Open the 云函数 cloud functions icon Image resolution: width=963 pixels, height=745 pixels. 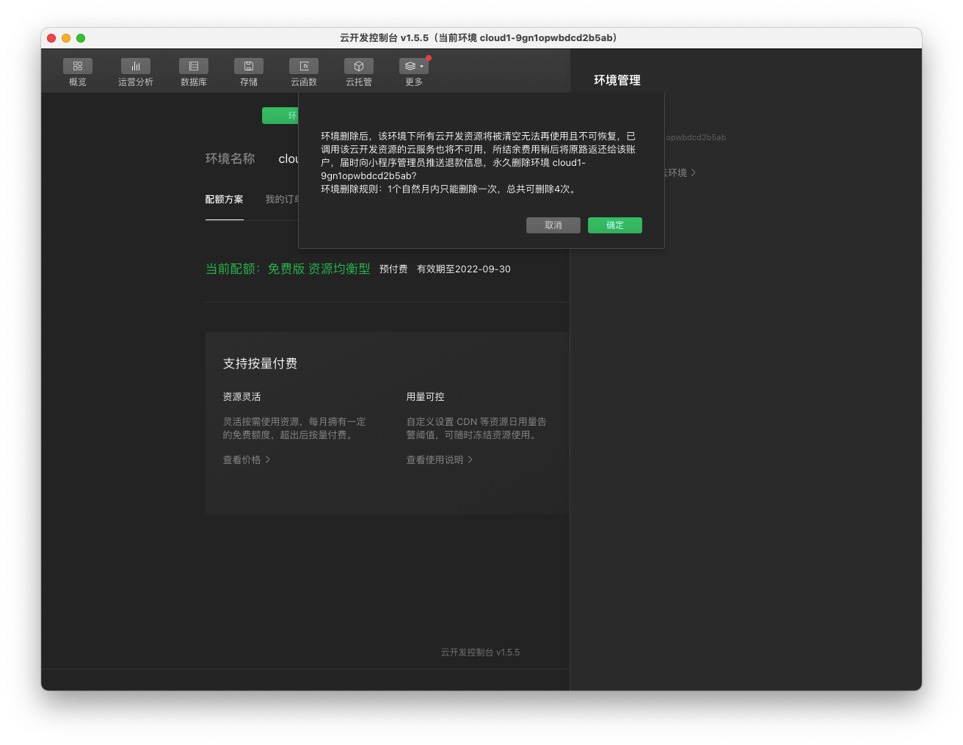pyautogui.click(x=303, y=66)
